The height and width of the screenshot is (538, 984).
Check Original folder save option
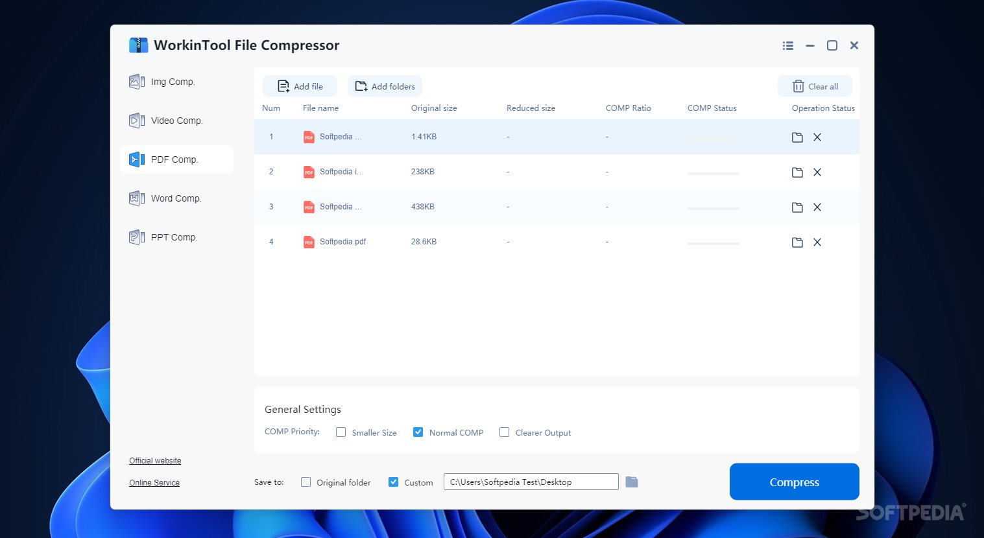point(306,482)
